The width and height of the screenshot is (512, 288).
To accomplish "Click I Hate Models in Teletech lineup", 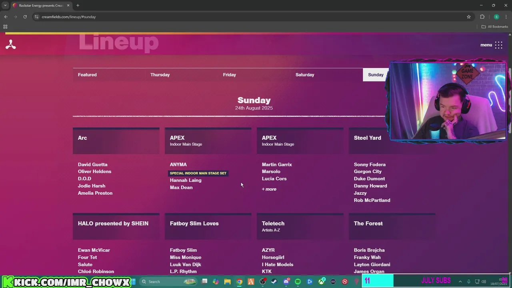I will (x=278, y=264).
